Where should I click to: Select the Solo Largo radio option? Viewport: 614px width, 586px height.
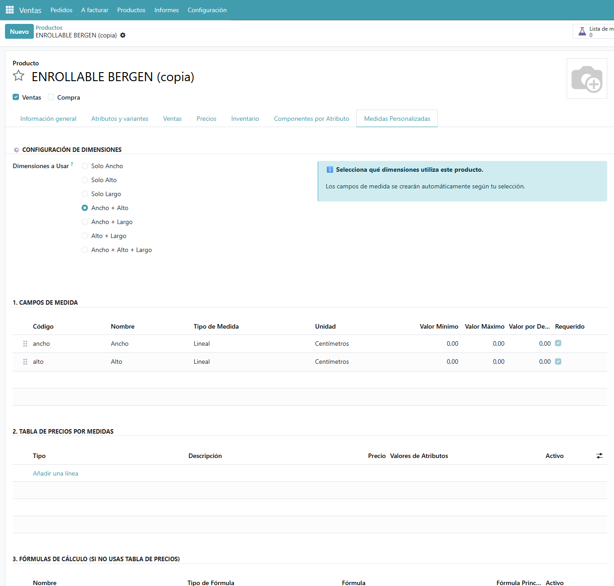point(85,194)
